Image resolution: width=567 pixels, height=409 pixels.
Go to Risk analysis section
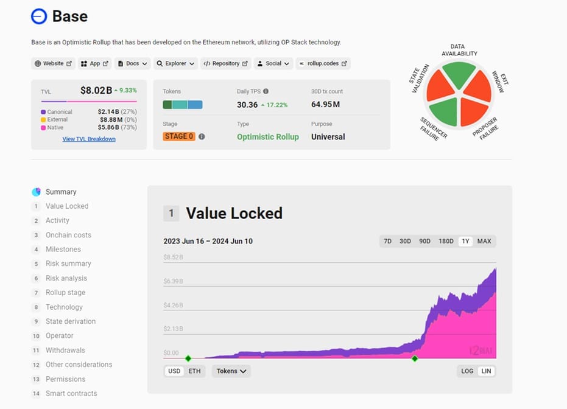(66, 278)
